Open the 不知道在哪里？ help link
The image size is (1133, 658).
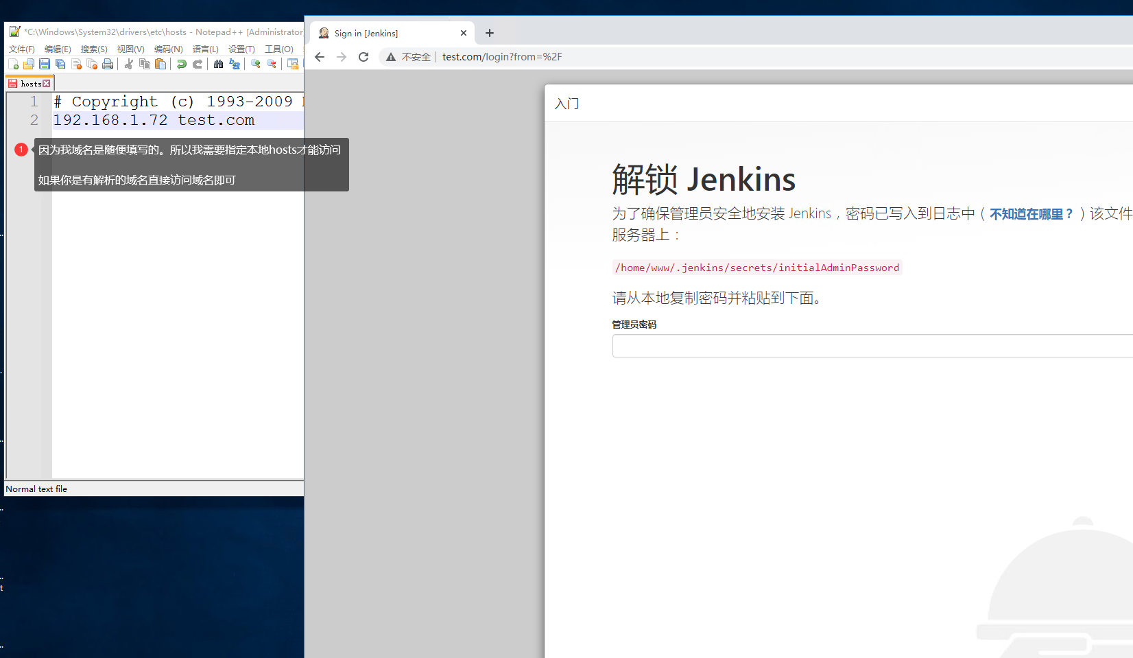pyautogui.click(x=1031, y=214)
